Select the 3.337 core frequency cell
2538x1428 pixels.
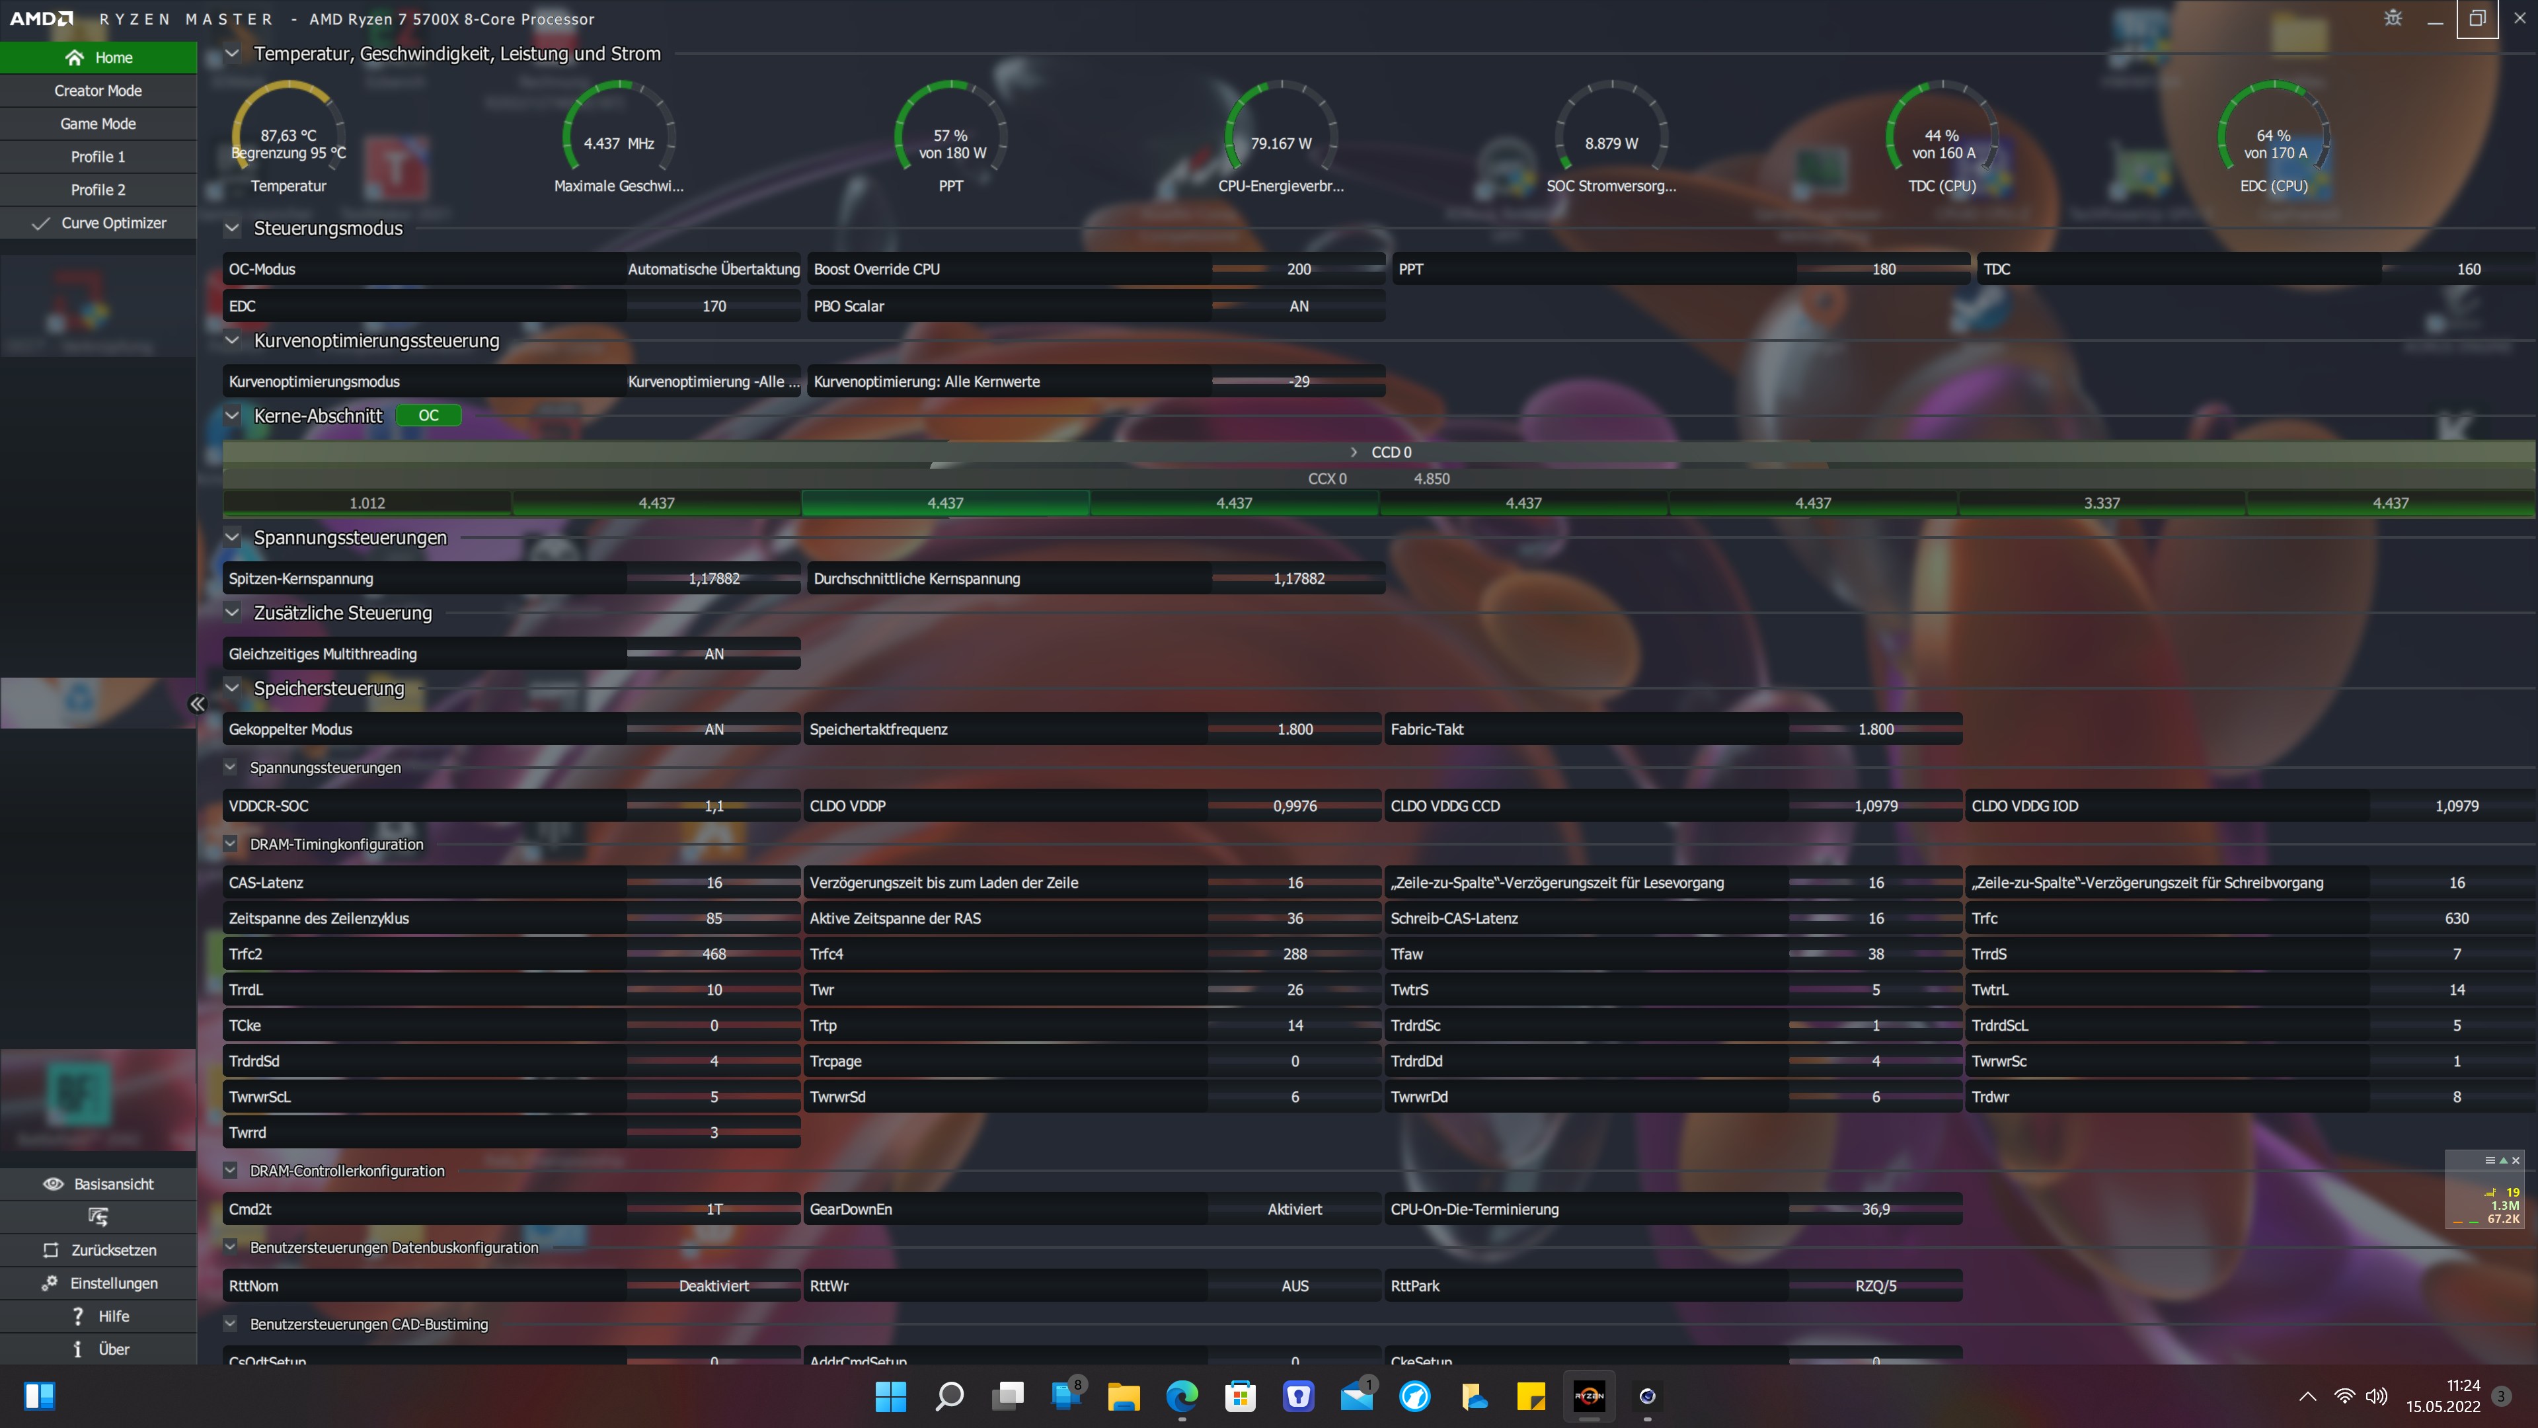(2102, 502)
